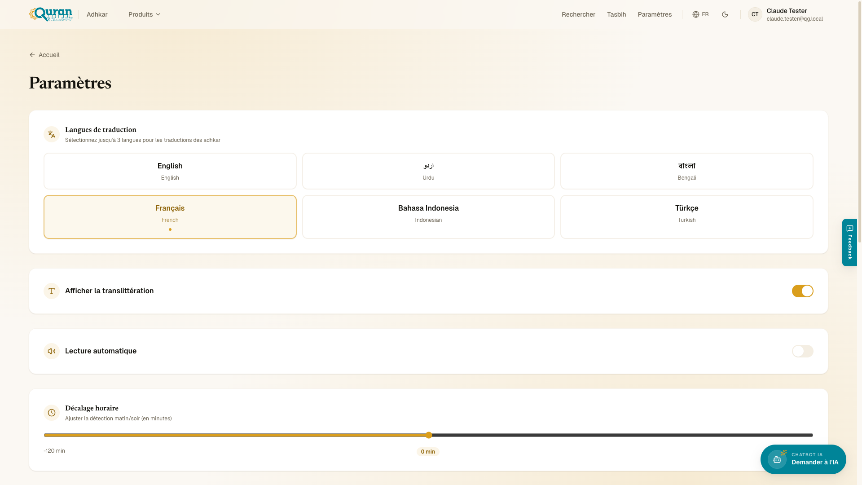The height and width of the screenshot is (485, 862).
Task: Click the '-120 min' slider label
Action: (54, 451)
